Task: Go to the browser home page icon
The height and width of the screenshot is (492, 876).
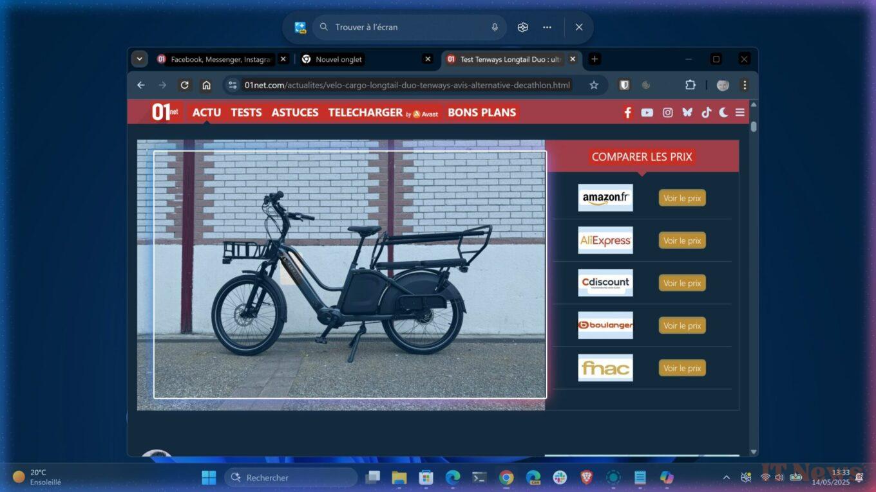Action: 206,85
